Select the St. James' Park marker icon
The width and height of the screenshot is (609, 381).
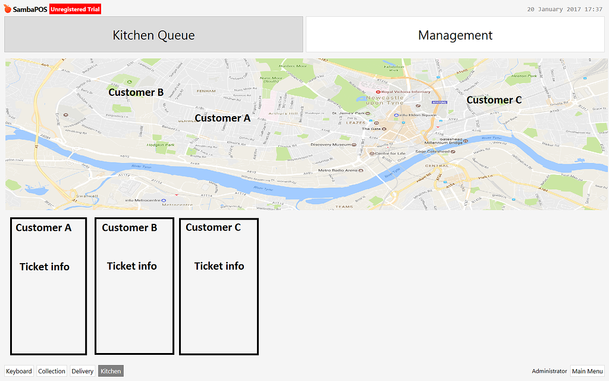pos(366,113)
